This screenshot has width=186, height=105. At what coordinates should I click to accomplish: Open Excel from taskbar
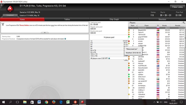pos(68,102)
